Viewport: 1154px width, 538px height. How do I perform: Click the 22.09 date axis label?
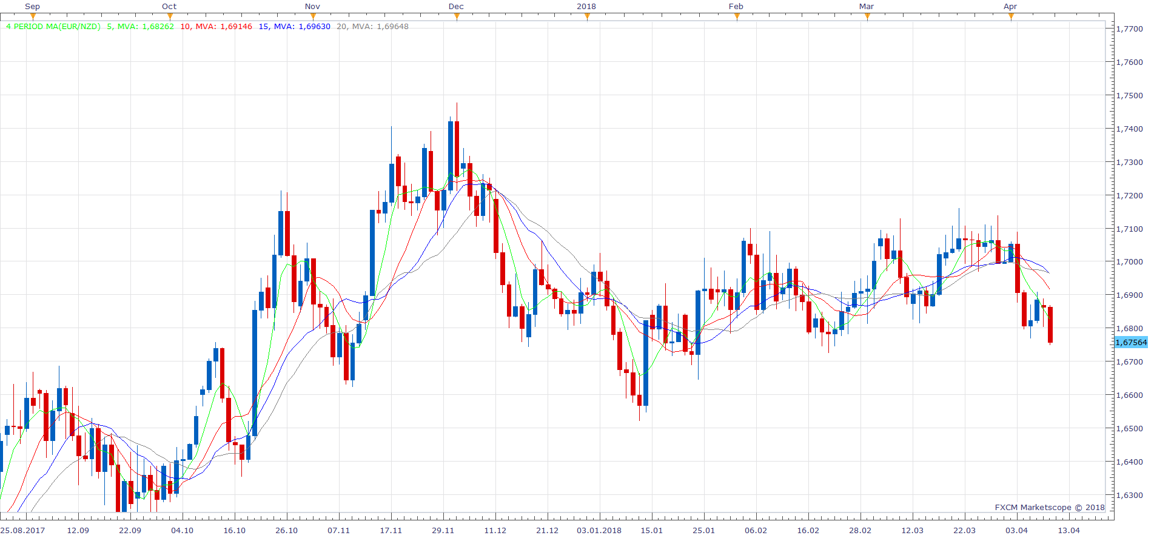tap(130, 530)
